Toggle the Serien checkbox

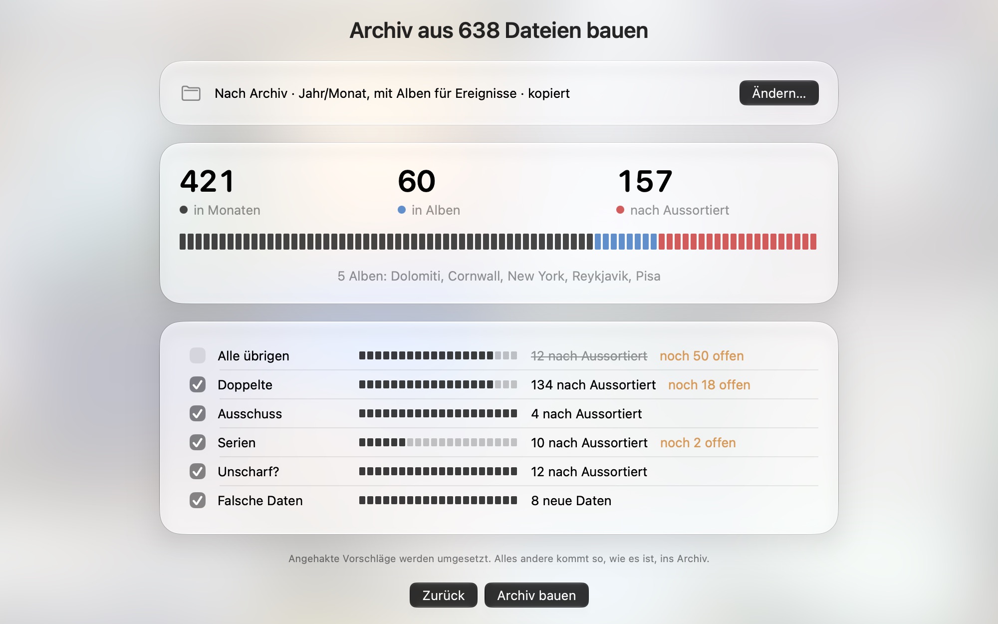point(198,442)
